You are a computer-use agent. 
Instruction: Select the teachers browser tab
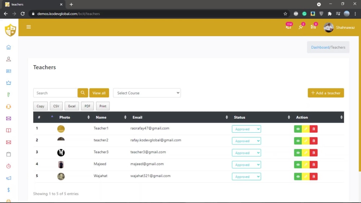tap(33, 4)
